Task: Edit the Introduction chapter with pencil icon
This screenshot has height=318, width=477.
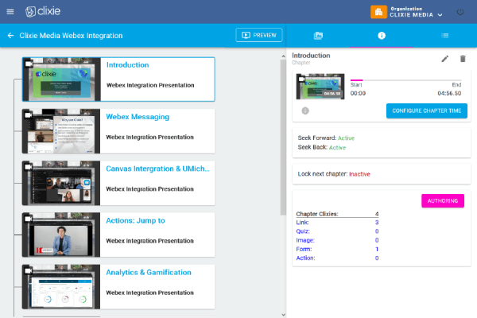Action: [444, 59]
